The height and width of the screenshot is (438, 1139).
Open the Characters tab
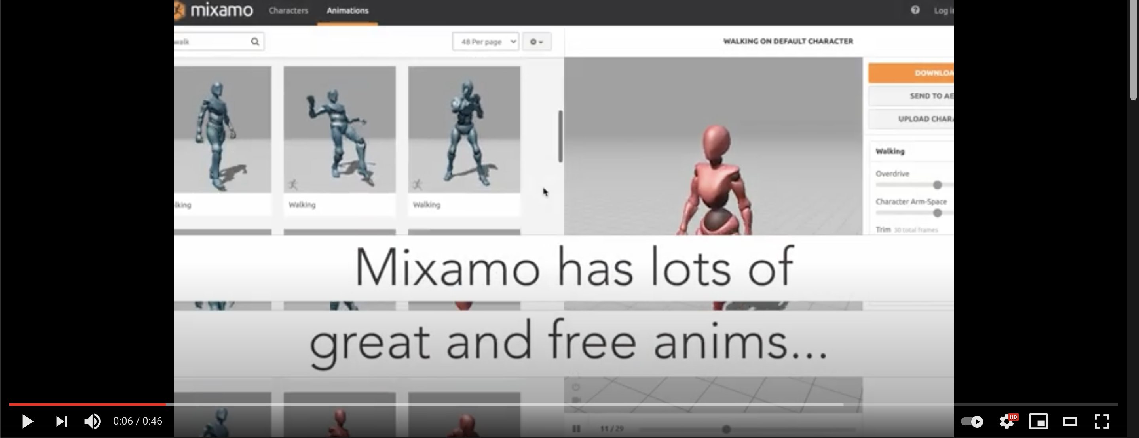click(x=288, y=11)
